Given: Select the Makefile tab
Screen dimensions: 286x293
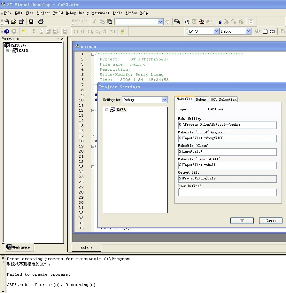Looking at the screenshot, I should tap(184, 99).
